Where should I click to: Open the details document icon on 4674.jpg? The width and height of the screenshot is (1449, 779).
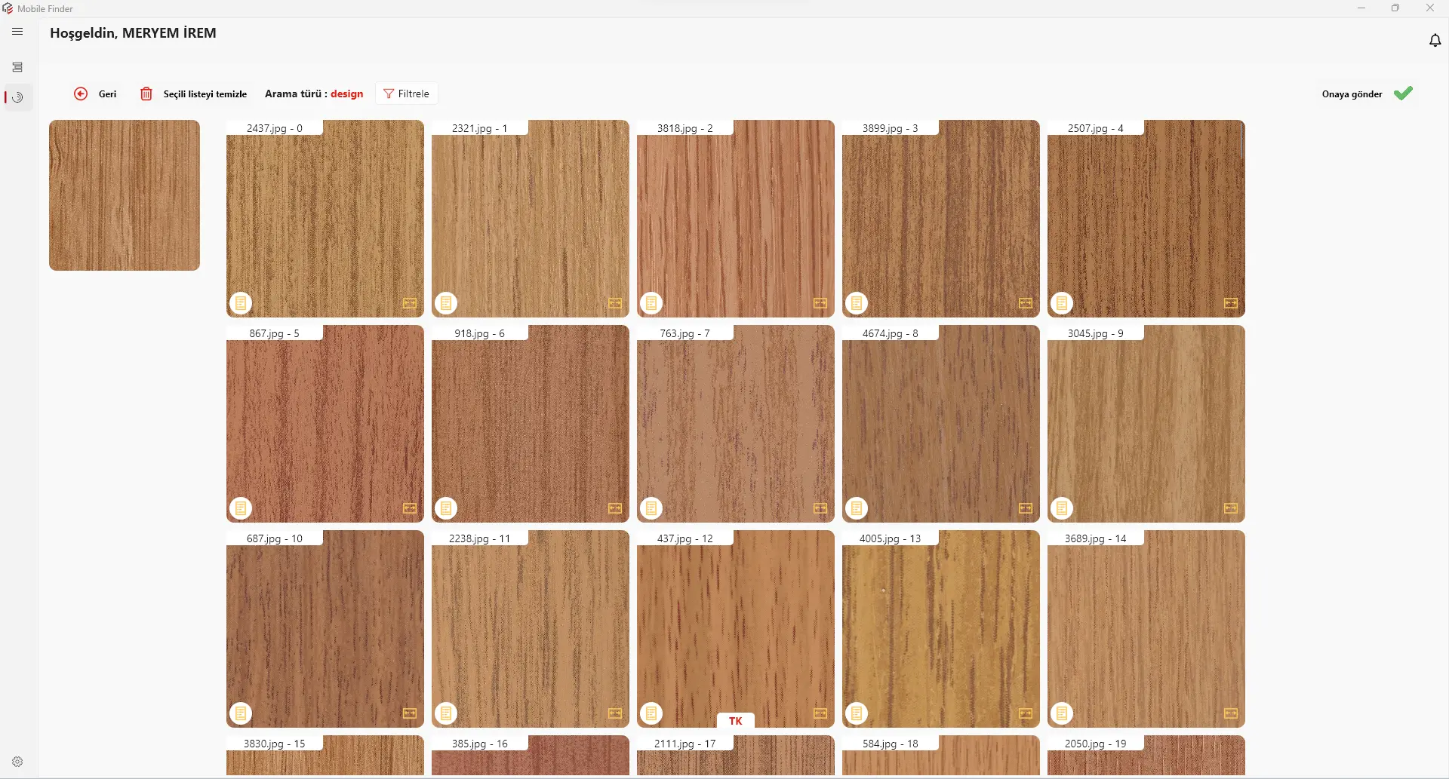[857, 508]
